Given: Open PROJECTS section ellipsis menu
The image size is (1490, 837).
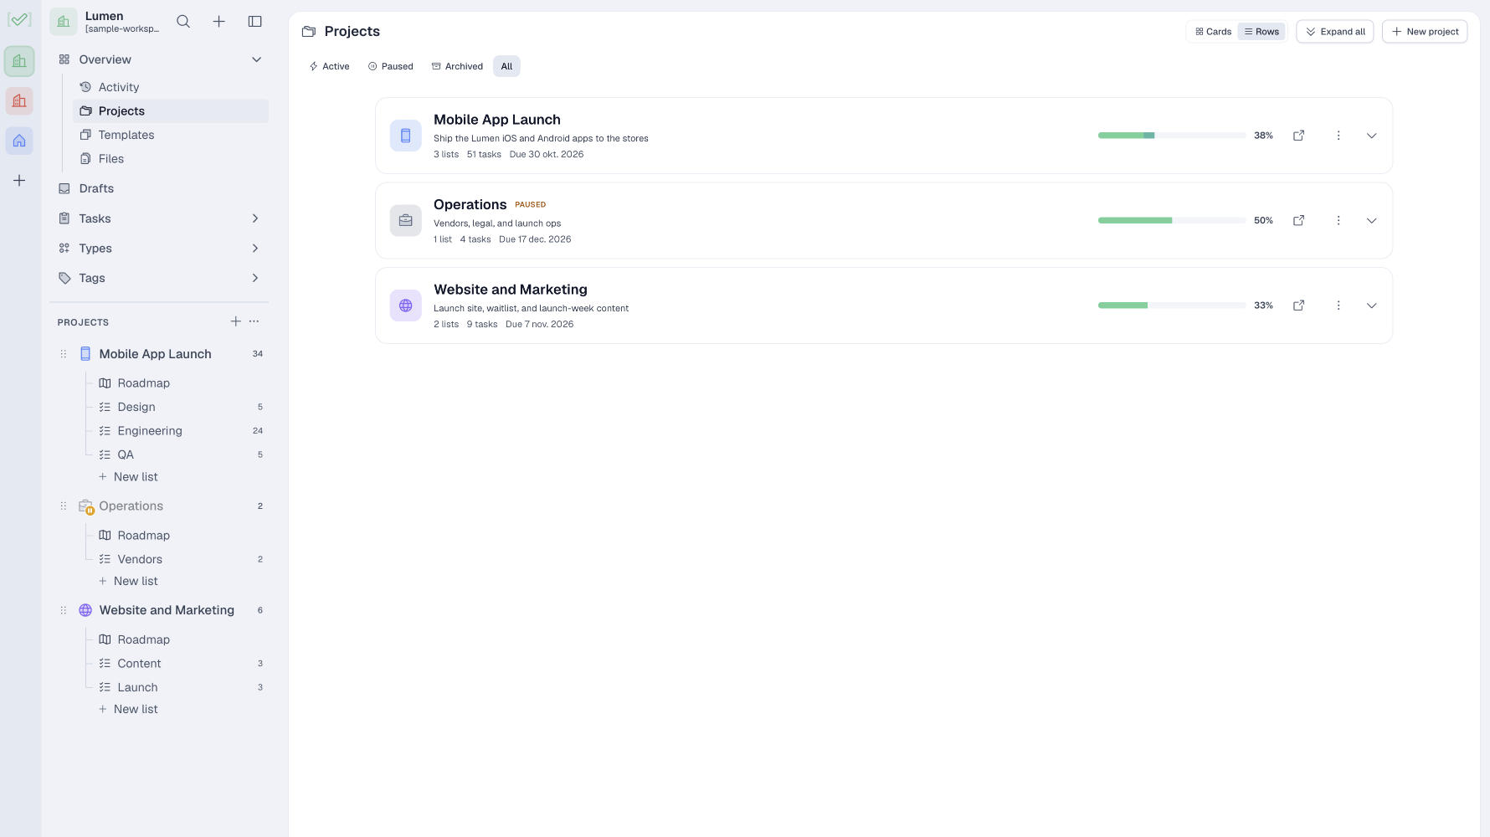Looking at the screenshot, I should click(254, 321).
